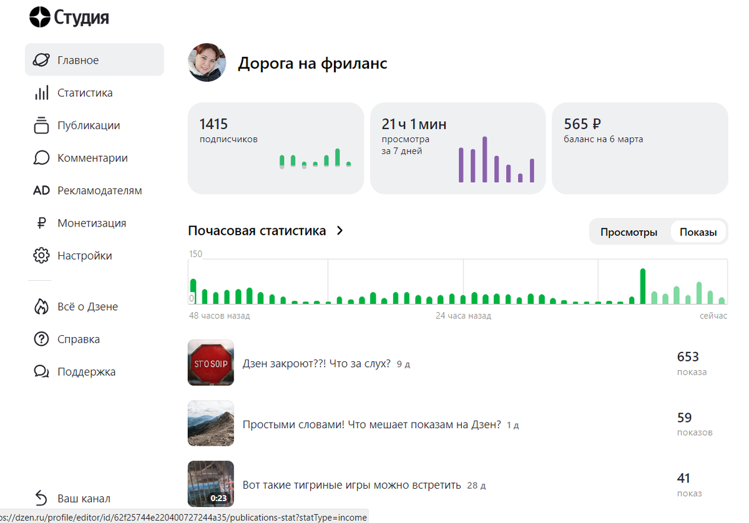Open the Почасовая статистика heading
The image size is (749, 523).
point(257,231)
